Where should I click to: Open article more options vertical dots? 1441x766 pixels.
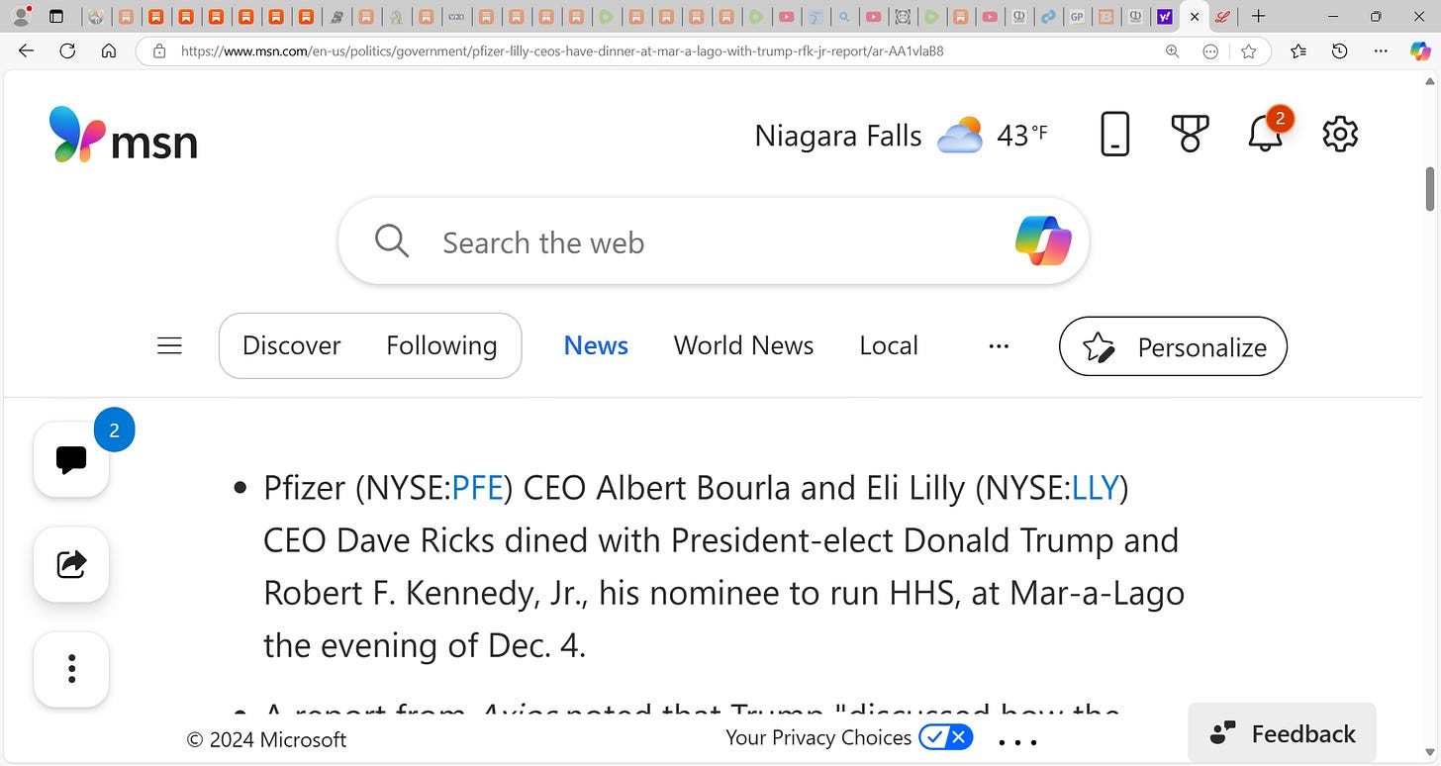71,669
